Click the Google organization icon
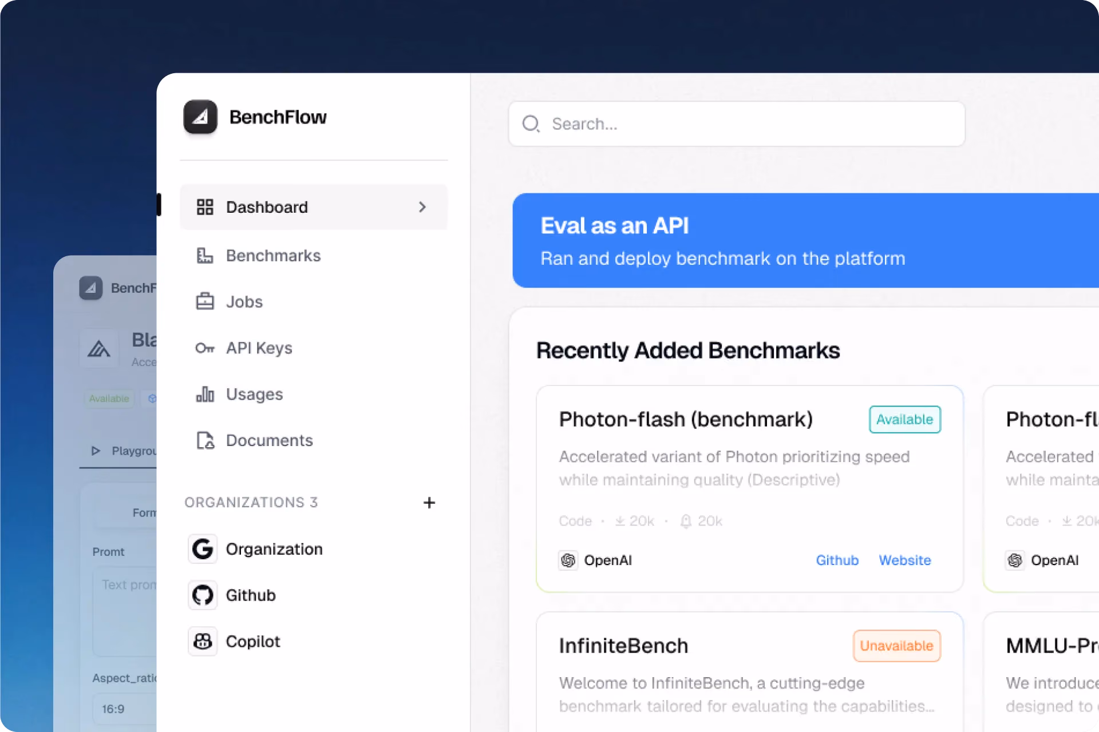Screen dimensions: 1099x732 [x=203, y=549]
